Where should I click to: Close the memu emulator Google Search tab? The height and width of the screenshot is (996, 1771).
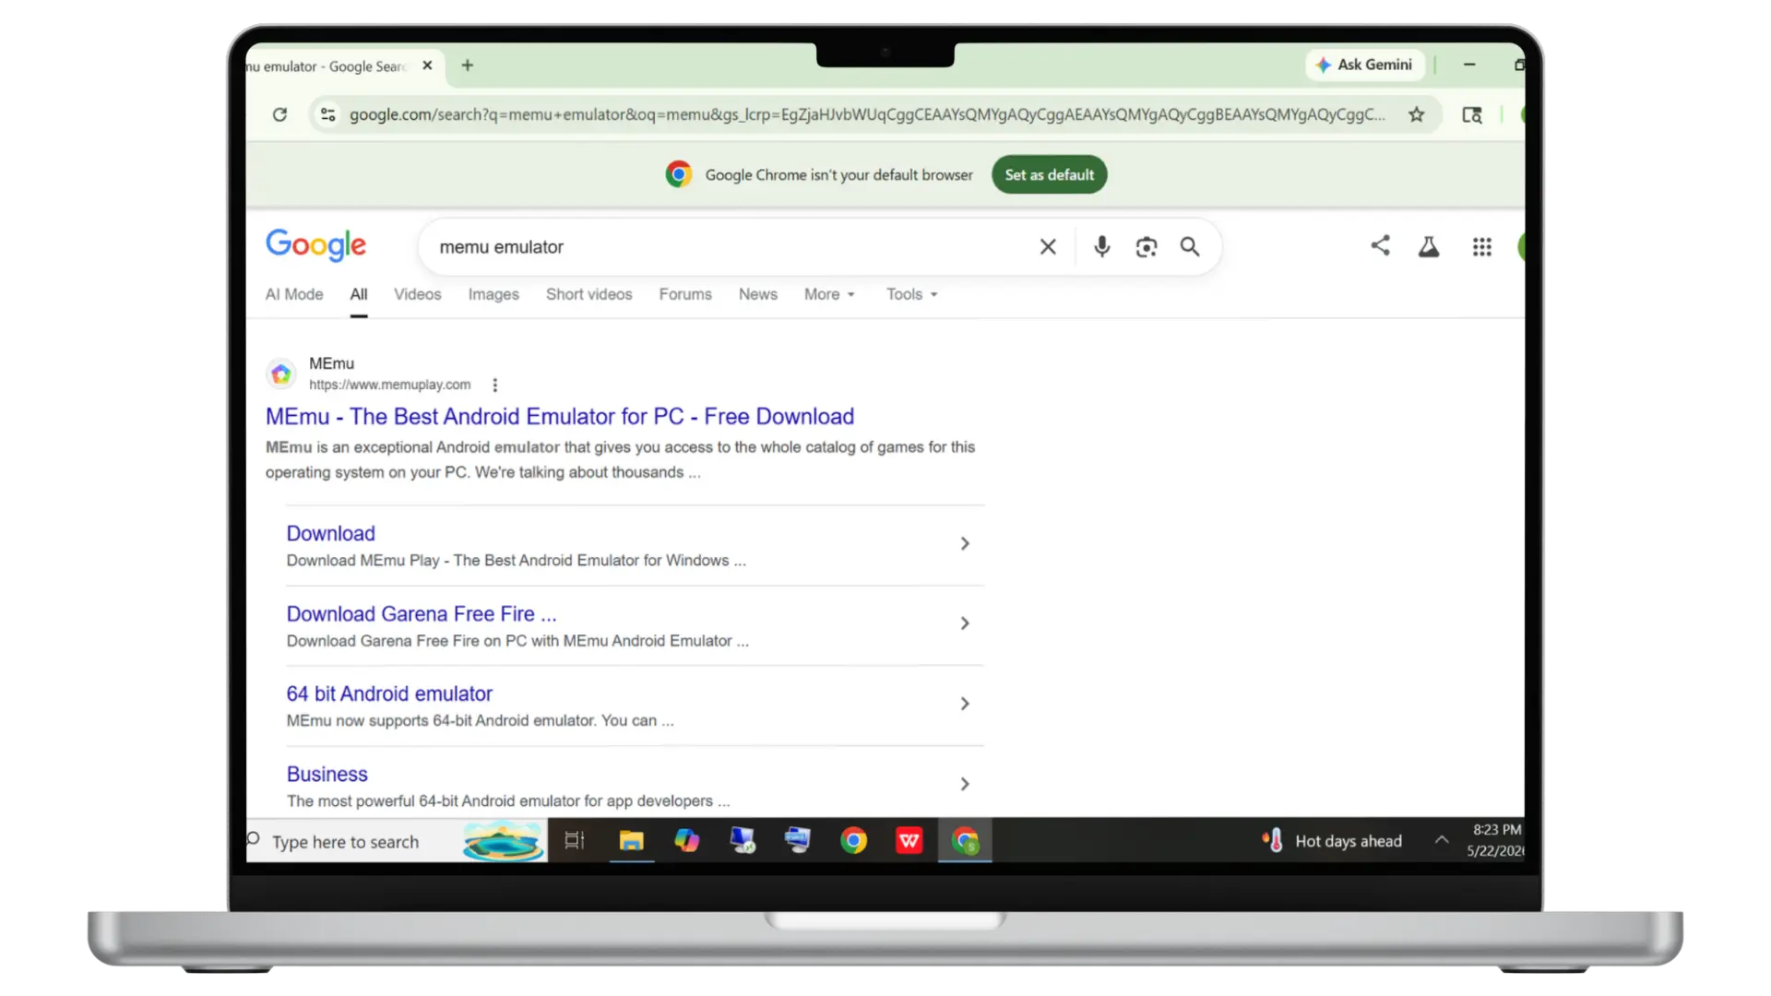427,65
